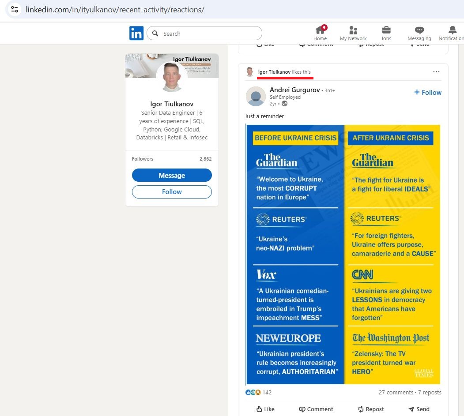Comment on the Ukraine crisis post
Viewport: 464px width, 416px height.
click(316, 409)
